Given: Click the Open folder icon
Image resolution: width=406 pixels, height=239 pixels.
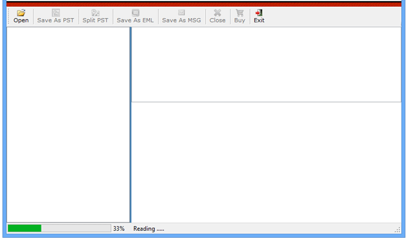Looking at the screenshot, I should pyautogui.click(x=21, y=12).
